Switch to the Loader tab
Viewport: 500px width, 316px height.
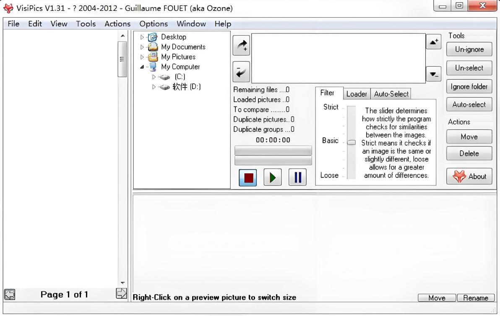(357, 94)
